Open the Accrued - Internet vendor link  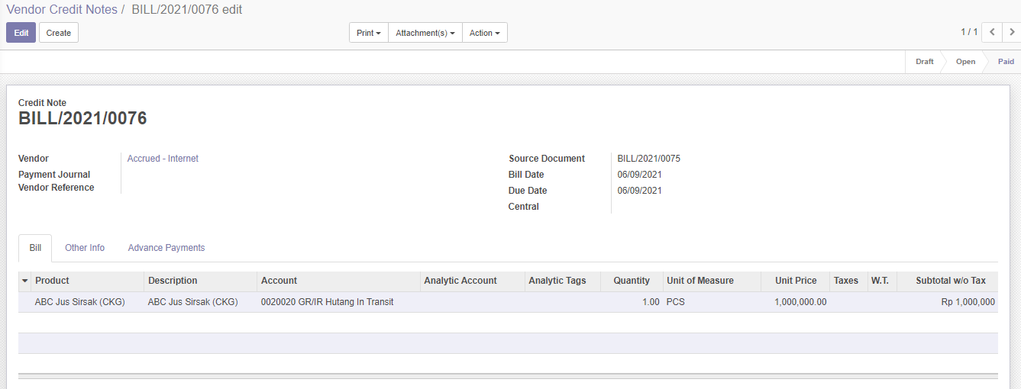163,159
